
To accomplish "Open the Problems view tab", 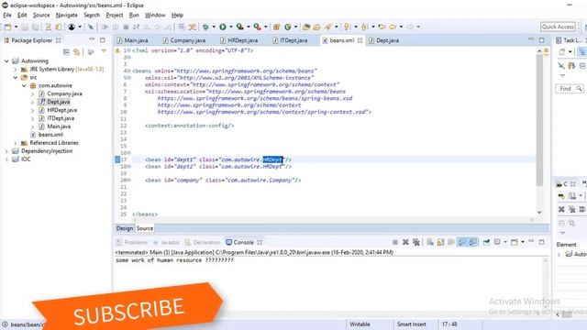I will [132, 242].
